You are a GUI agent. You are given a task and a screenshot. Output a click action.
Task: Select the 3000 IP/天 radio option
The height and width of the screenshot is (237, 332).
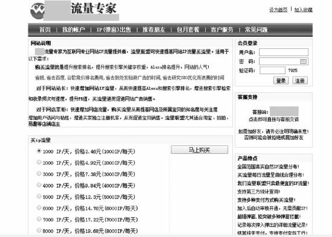point(39,174)
